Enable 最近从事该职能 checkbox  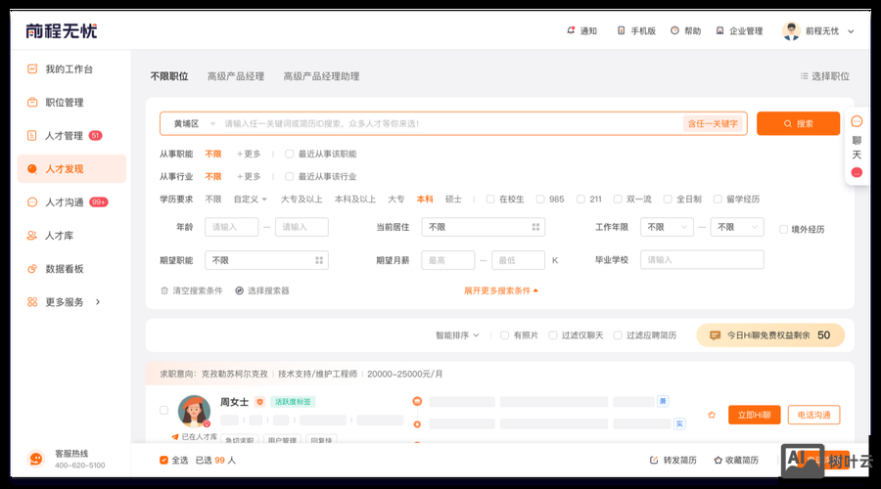[289, 154]
